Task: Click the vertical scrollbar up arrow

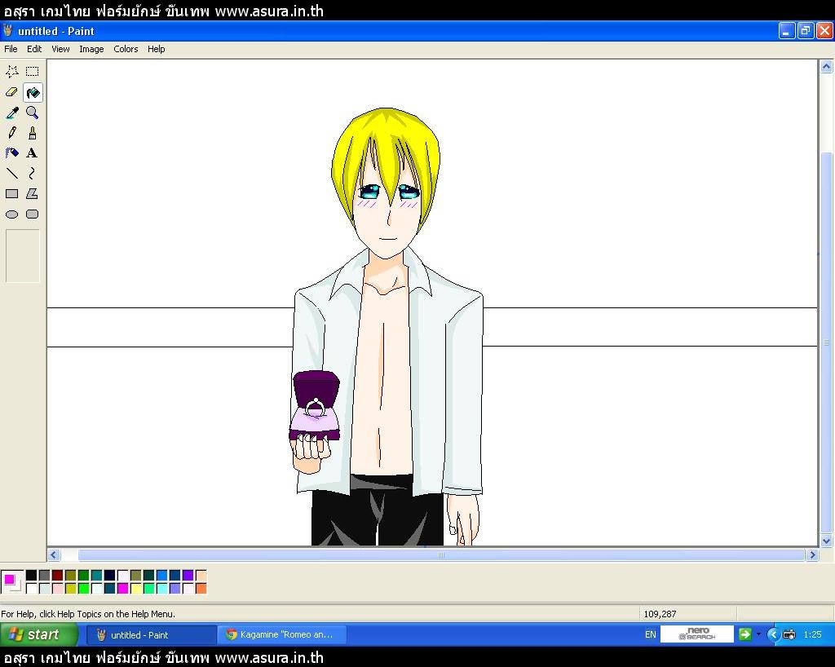Action: (826, 67)
